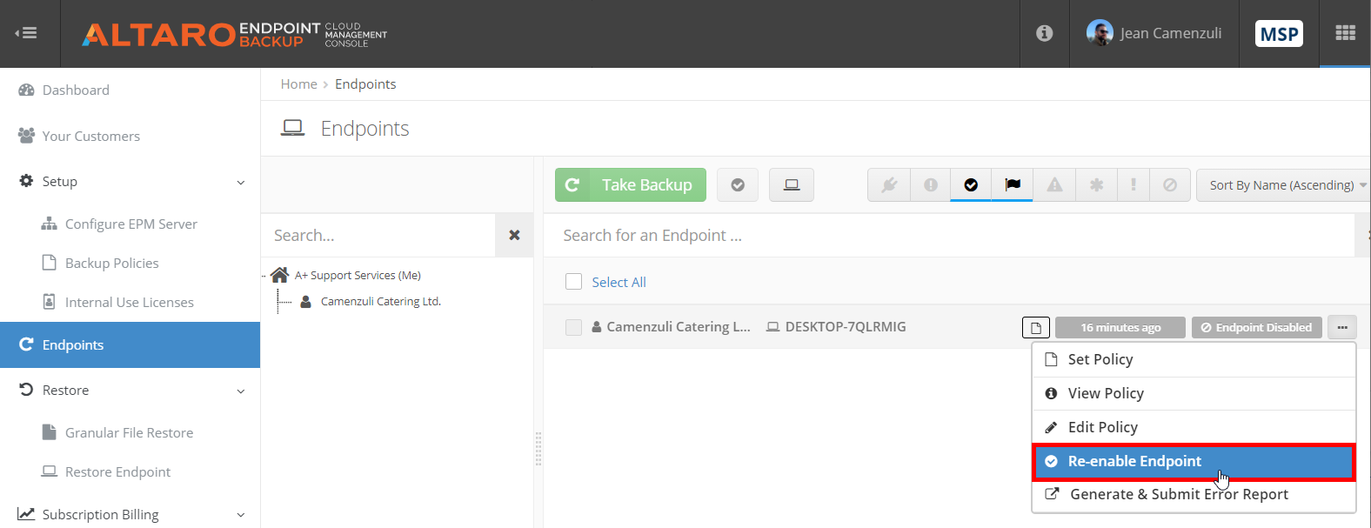Image resolution: width=1371 pixels, height=528 pixels.
Task: Grab the dotted panel splitter handle
Action: coord(538,449)
